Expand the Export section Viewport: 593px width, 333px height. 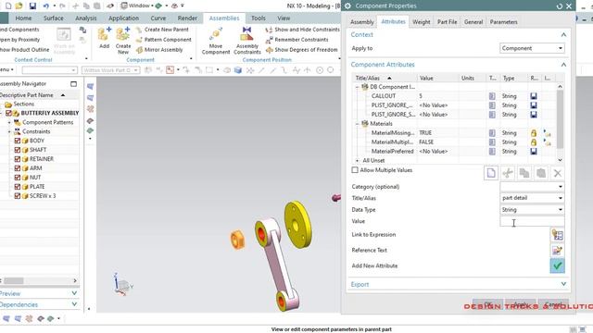[x=563, y=284]
